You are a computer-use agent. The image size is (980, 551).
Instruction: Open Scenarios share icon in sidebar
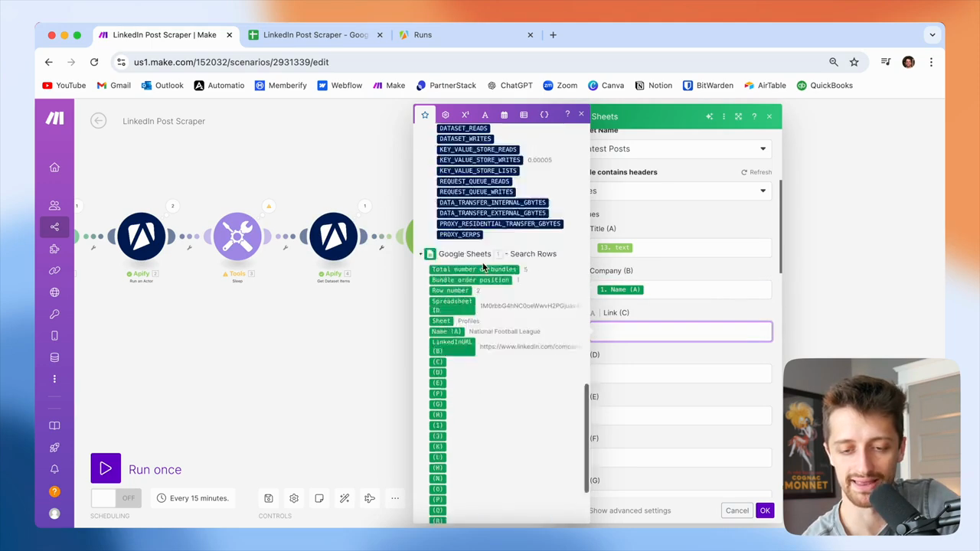click(54, 227)
